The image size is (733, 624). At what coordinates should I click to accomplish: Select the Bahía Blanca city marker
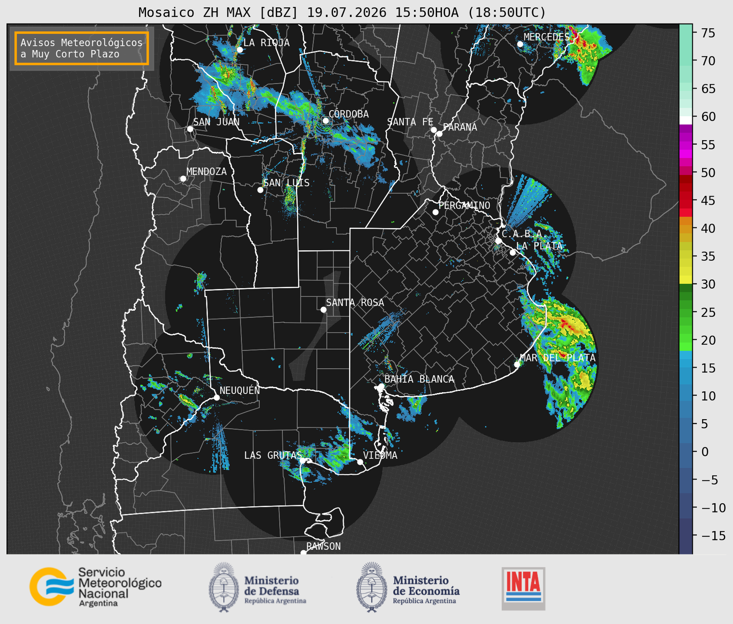381,386
